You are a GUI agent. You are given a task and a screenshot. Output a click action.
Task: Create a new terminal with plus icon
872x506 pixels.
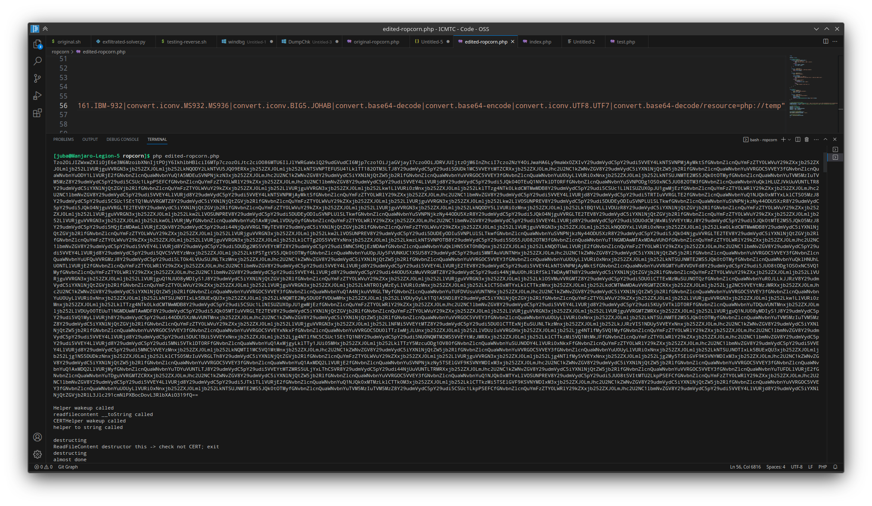[x=783, y=140]
